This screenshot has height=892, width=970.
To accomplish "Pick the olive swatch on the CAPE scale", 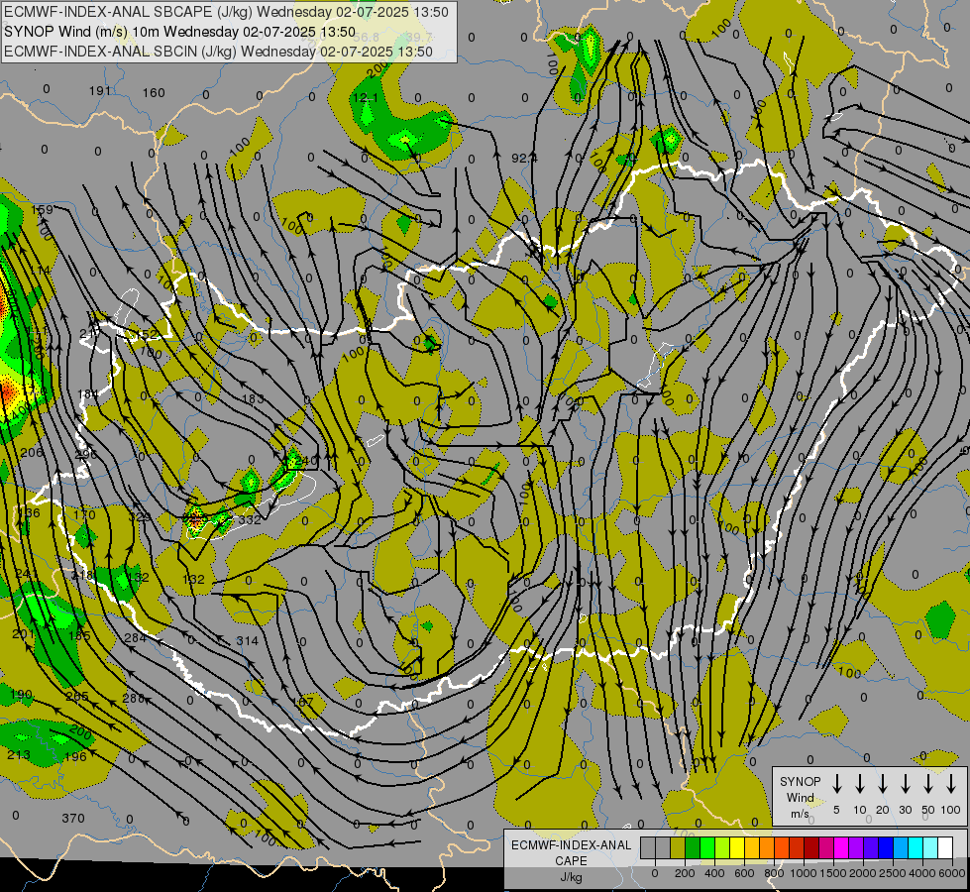I will 678,847.
